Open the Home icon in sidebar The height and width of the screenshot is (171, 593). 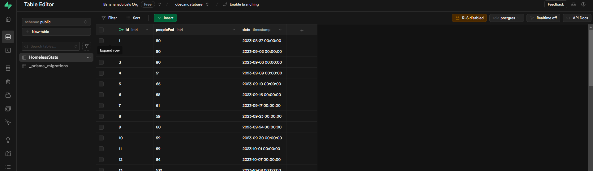pos(8,19)
